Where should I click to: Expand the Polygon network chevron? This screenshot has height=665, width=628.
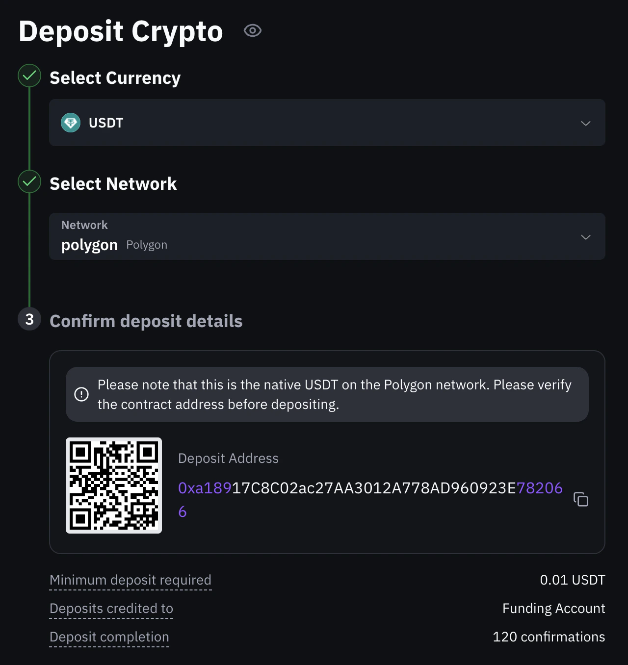point(585,237)
